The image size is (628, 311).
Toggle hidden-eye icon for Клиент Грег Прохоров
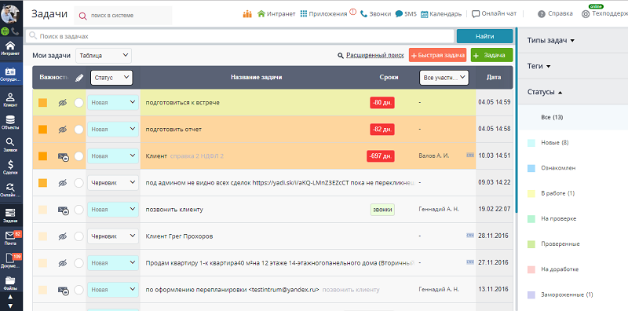[62, 236]
